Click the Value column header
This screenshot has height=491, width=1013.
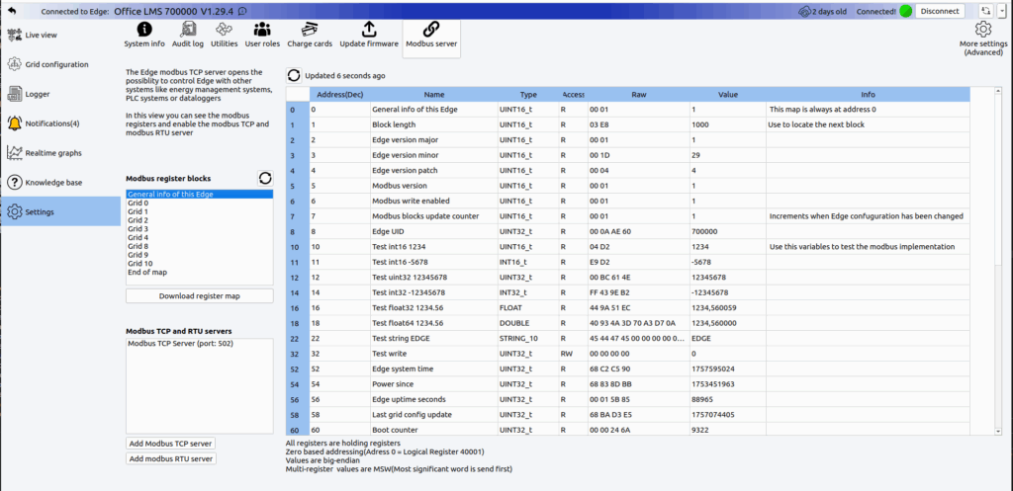click(x=728, y=94)
